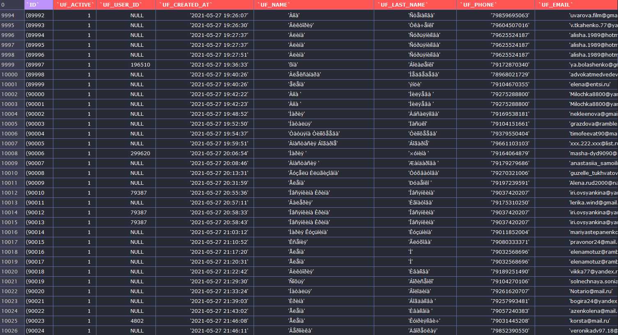
Task: Select the cell with user ID 196510
Action: [x=126, y=64]
